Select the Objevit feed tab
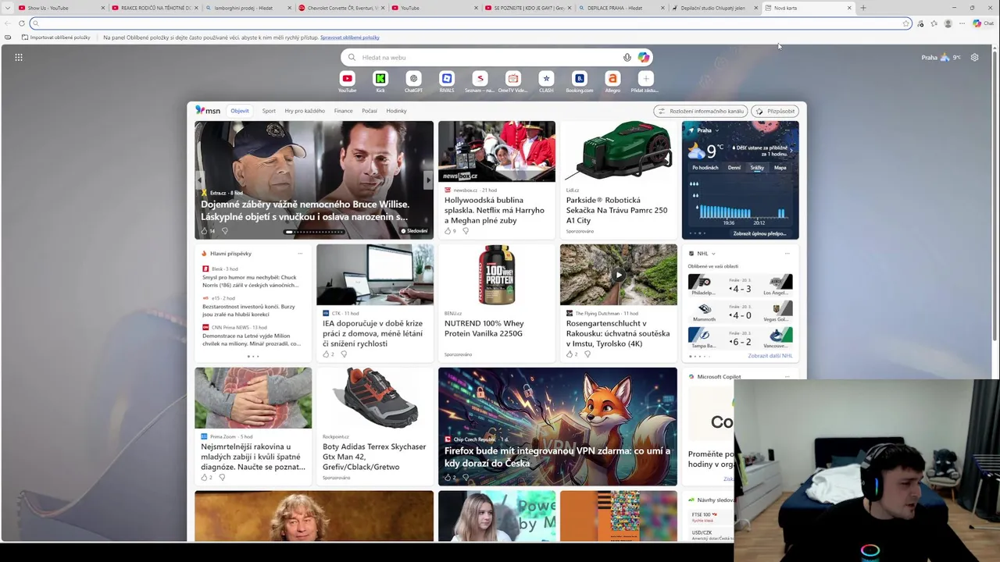The width and height of the screenshot is (1000, 562). pyautogui.click(x=240, y=111)
